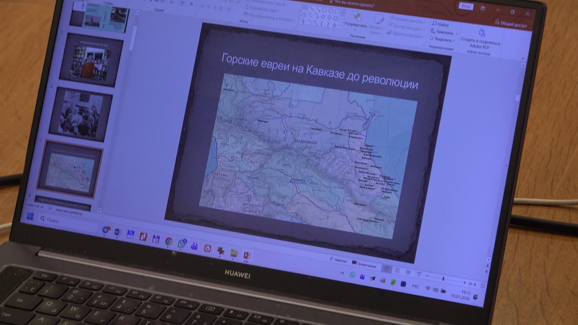Open the Windows Start menu
Viewport: 578px width, 325px height.
click(x=30, y=216)
